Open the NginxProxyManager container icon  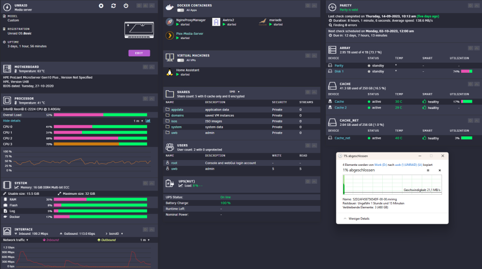pyautogui.click(x=170, y=22)
